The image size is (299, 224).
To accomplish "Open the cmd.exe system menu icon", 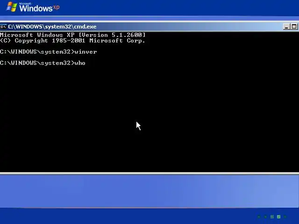I will click(3, 27).
